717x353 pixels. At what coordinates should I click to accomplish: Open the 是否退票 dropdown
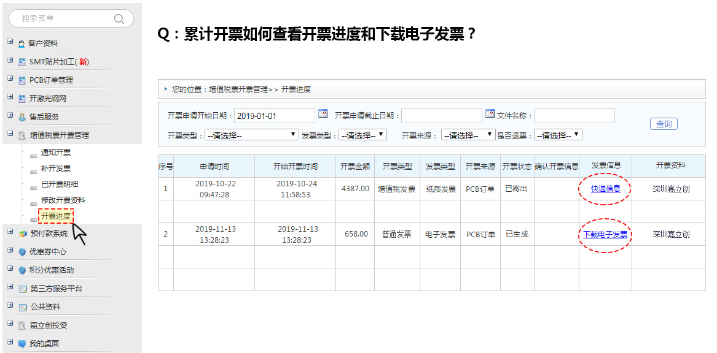coord(557,135)
